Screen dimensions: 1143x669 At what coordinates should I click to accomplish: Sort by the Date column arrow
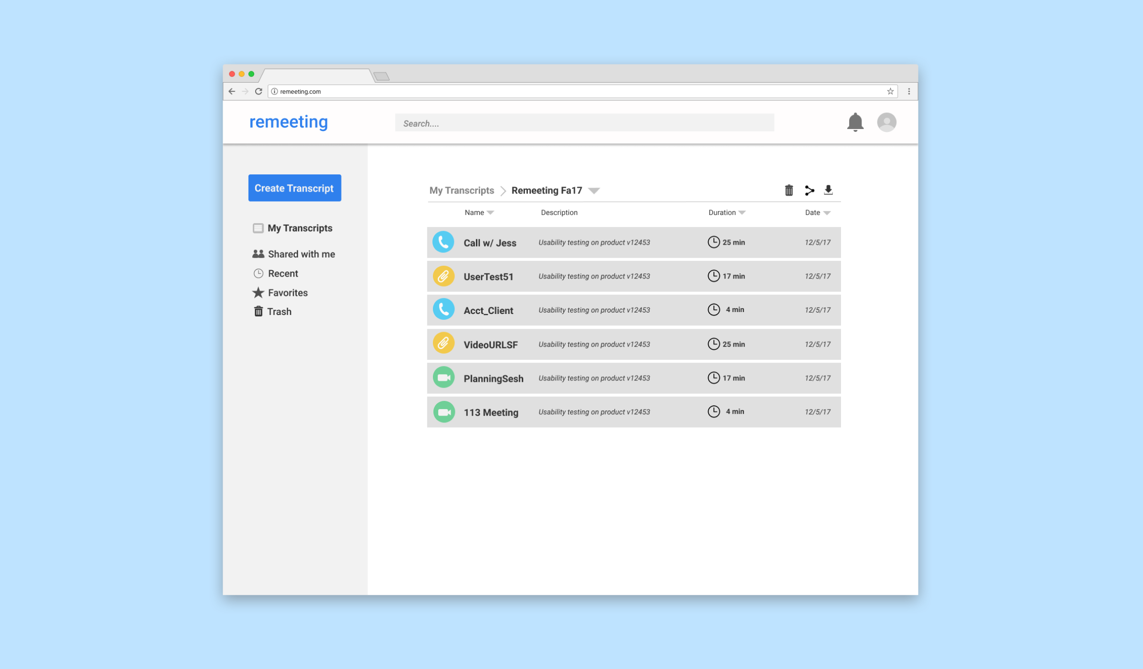pos(827,213)
